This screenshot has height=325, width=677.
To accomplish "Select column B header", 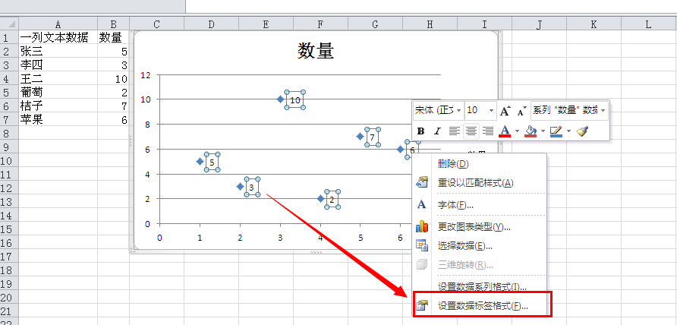I will pos(114,24).
